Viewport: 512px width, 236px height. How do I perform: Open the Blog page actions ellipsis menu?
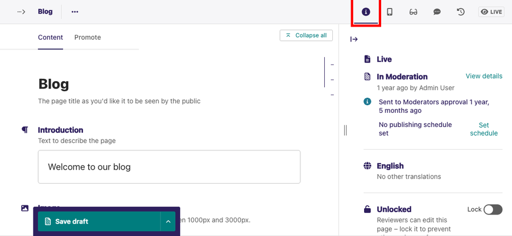pyautogui.click(x=75, y=12)
